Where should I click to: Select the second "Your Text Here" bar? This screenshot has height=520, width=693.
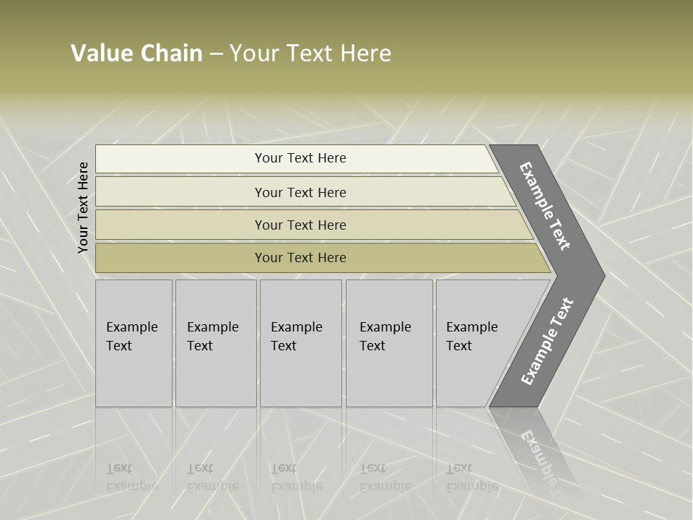point(300,192)
